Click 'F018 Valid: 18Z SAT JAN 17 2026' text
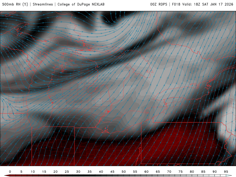This screenshot has height=177, width=236. click(x=203, y=4)
